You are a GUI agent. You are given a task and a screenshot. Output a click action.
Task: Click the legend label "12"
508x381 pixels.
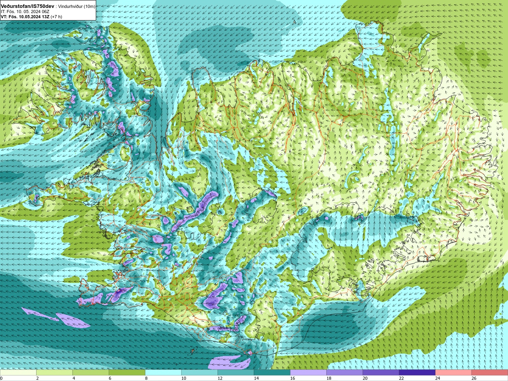[x=220, y=378]
